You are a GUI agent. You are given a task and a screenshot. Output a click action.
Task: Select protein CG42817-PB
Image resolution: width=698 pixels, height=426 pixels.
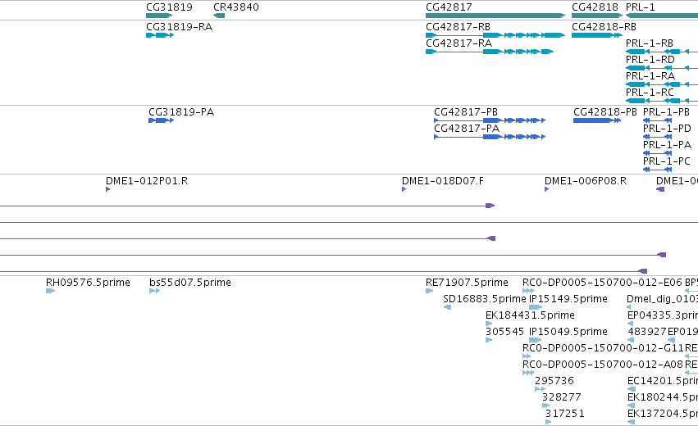coord(466,112)
